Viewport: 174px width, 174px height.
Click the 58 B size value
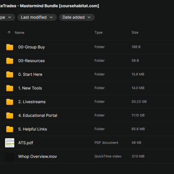point(135,60)
